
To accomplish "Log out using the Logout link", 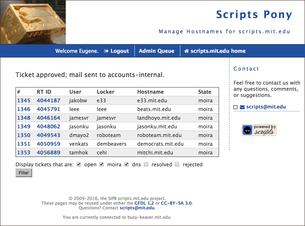I will [116, 51].
